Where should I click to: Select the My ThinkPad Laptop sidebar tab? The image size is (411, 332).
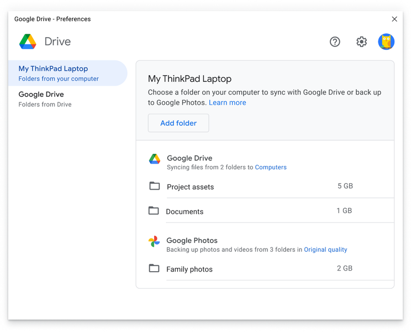click(67, 73)
